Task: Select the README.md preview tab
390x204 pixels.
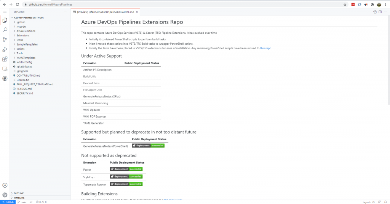Action: [x=105, y=12]
